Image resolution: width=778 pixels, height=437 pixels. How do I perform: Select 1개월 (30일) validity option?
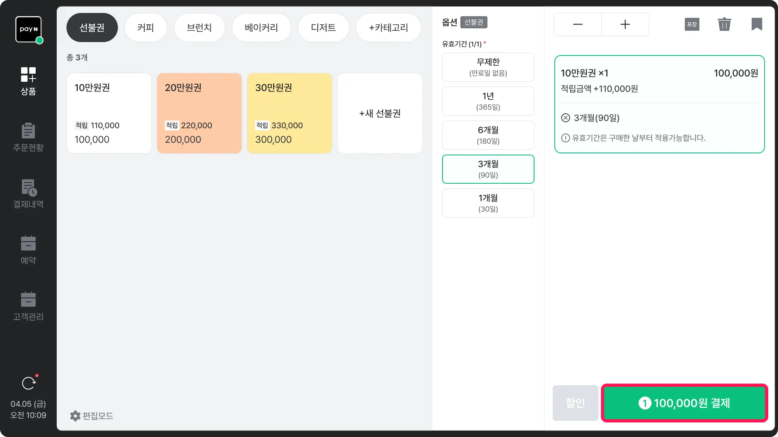pos(488,203)
